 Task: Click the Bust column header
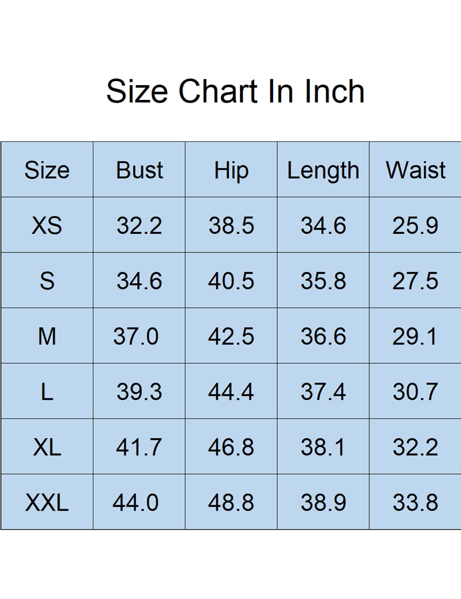point(139,170)
